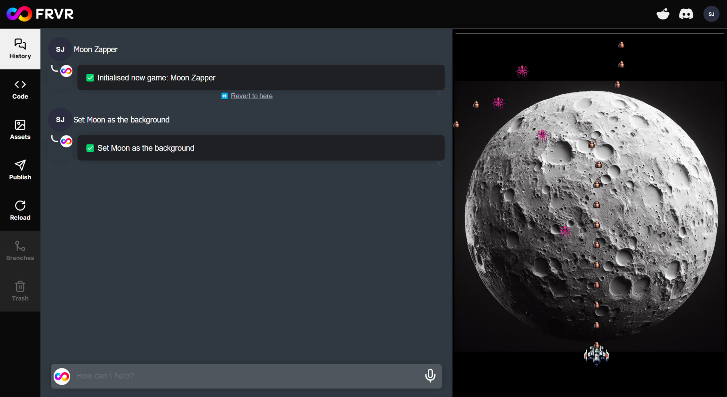Click the Moon Zapper user prompt text
The image size is (727, 397).
[95, 49]
